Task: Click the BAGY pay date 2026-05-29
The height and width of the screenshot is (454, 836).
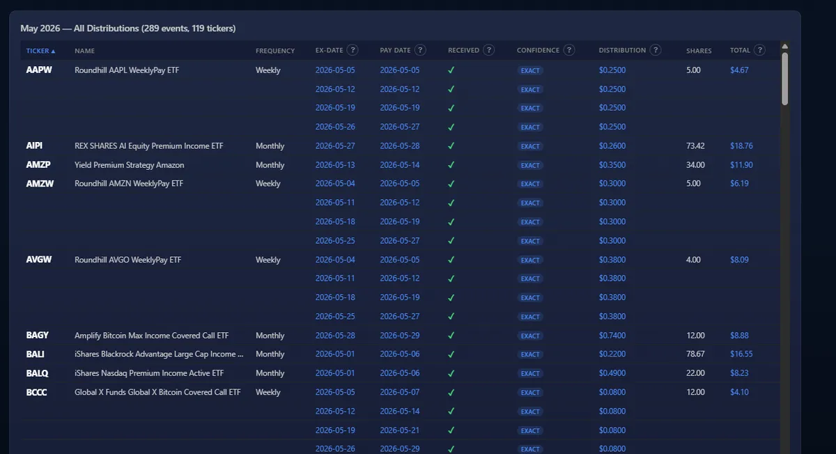Action: tap(400, 336)
